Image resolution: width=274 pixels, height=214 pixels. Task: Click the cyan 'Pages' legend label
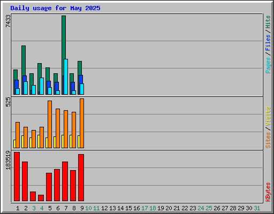[268, 65]
